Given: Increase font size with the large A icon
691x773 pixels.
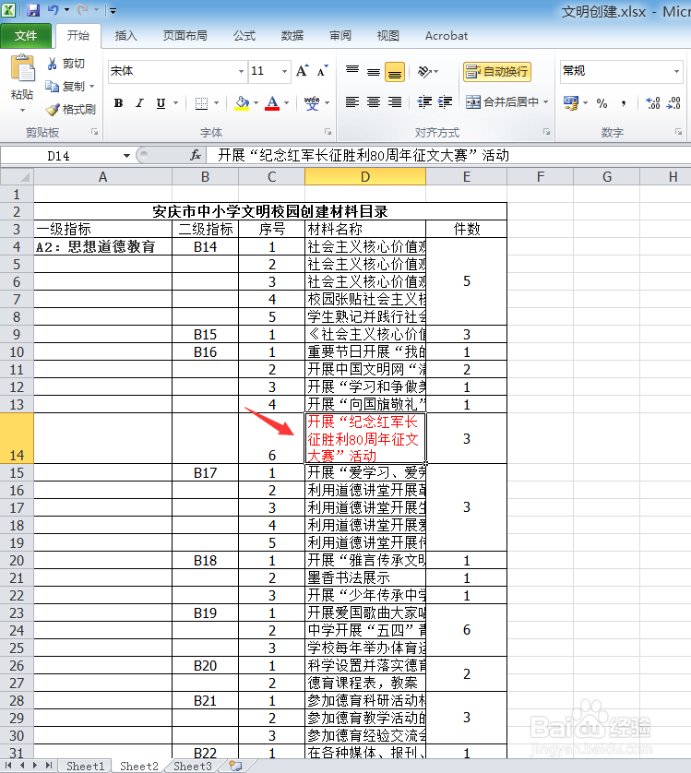Looking at the screenshot, I should coord(303,71).
